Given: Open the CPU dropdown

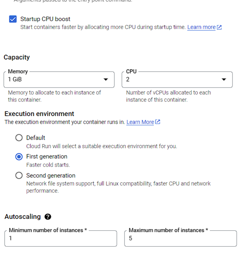Looking at the screenshot, I should pyautogui.click(x=177, y=79).
